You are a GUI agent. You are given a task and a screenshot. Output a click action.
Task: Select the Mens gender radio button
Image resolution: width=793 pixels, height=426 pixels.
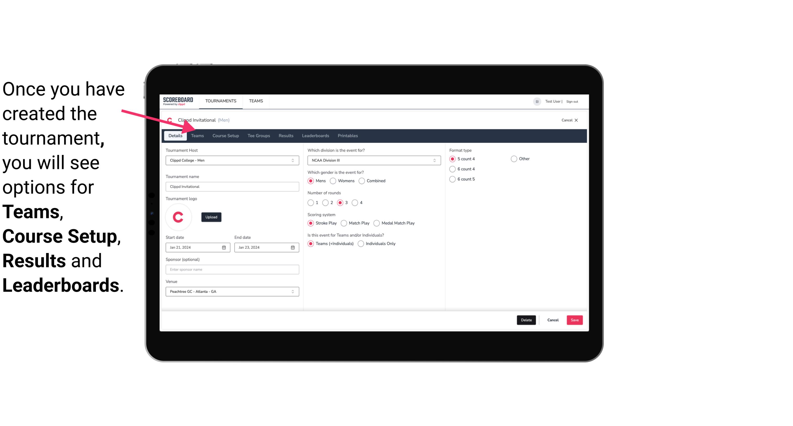pos(310,181)
